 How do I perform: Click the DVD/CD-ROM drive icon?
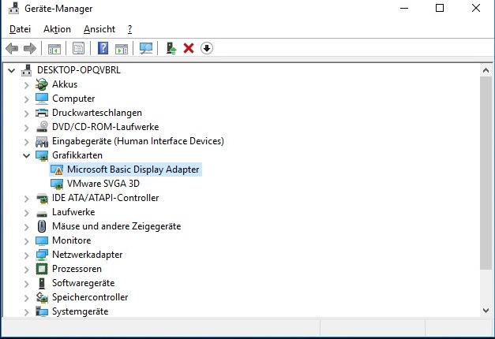[42, 127]
